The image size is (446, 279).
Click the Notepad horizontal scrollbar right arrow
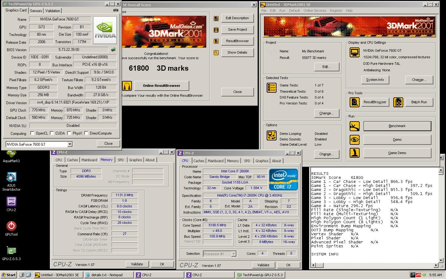click(436, 265)
